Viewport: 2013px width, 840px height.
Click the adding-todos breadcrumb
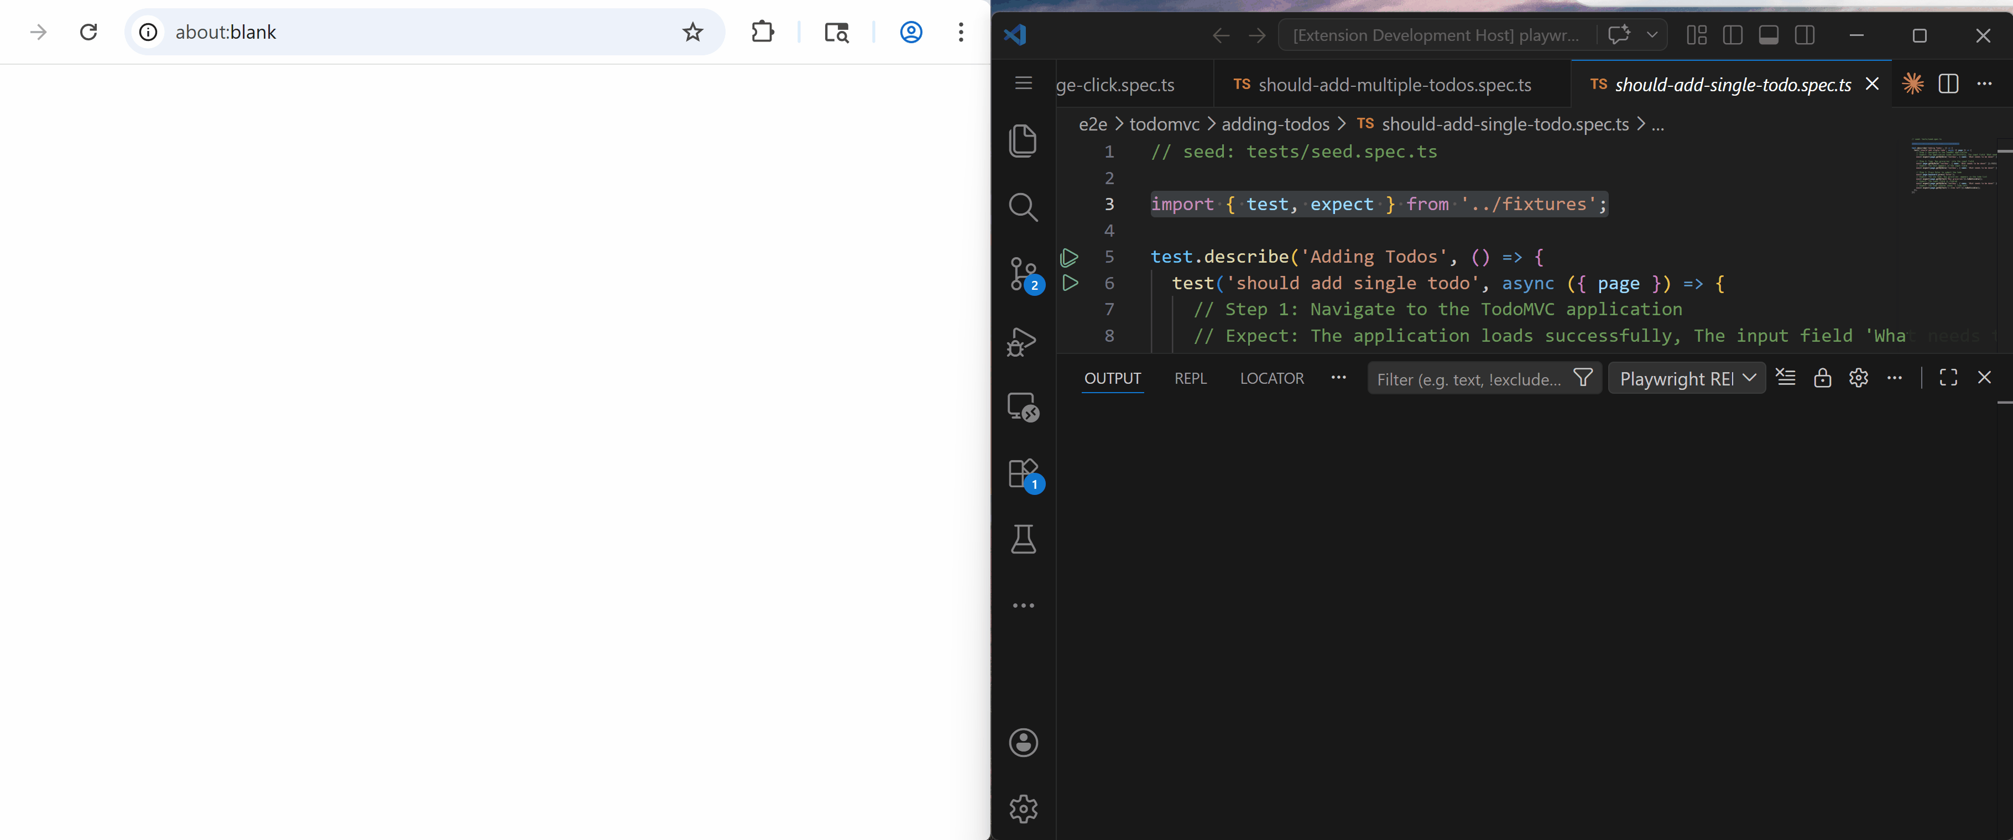1275,124
